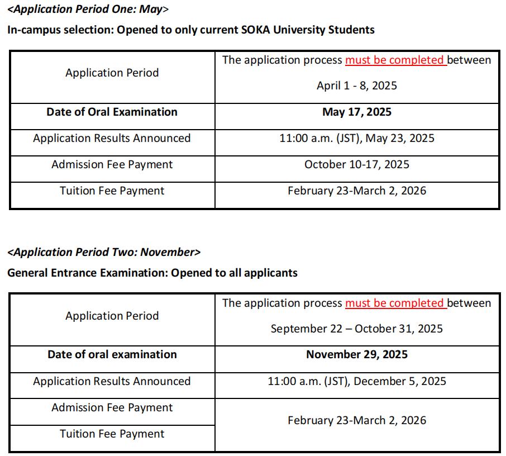Click the "Application Period Two: November" heading
The width and height of the screenshot is (506, 456).
point(104,252)
